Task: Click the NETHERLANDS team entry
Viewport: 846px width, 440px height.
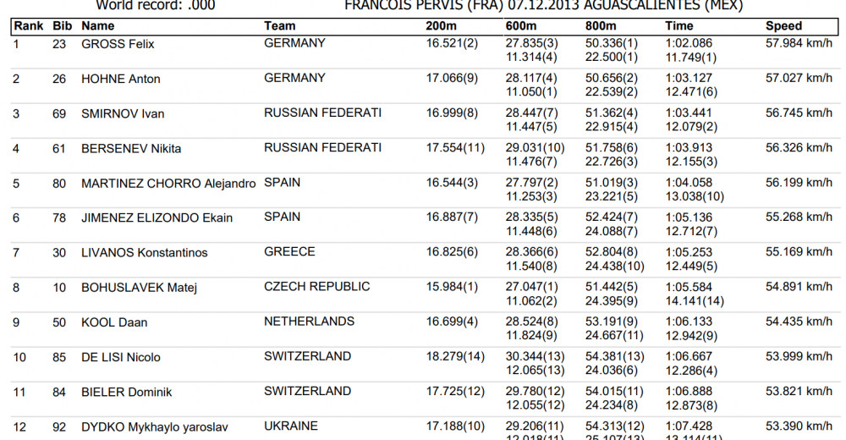Action: (309, 322)
